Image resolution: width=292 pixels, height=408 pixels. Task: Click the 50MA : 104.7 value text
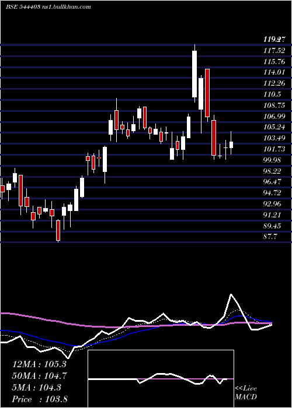click(40, 376)
